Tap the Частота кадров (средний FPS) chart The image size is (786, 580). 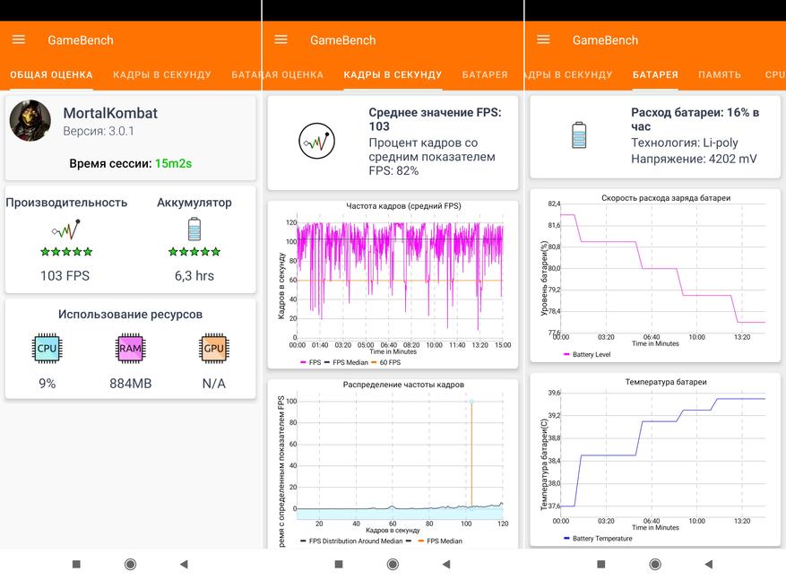(x=393, y=283)
